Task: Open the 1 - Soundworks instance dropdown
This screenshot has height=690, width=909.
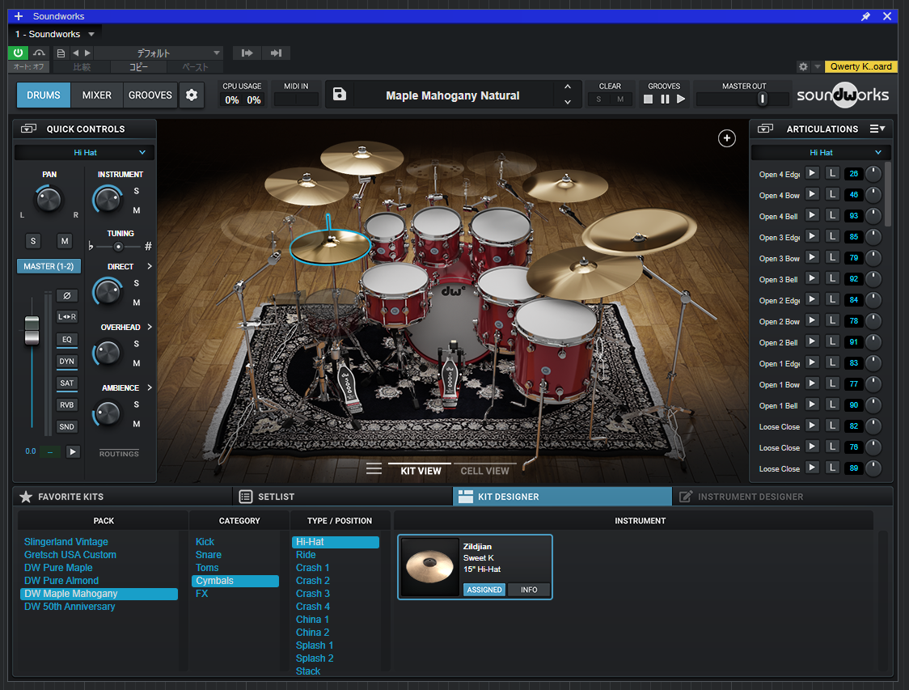Action: coord(55,34)
